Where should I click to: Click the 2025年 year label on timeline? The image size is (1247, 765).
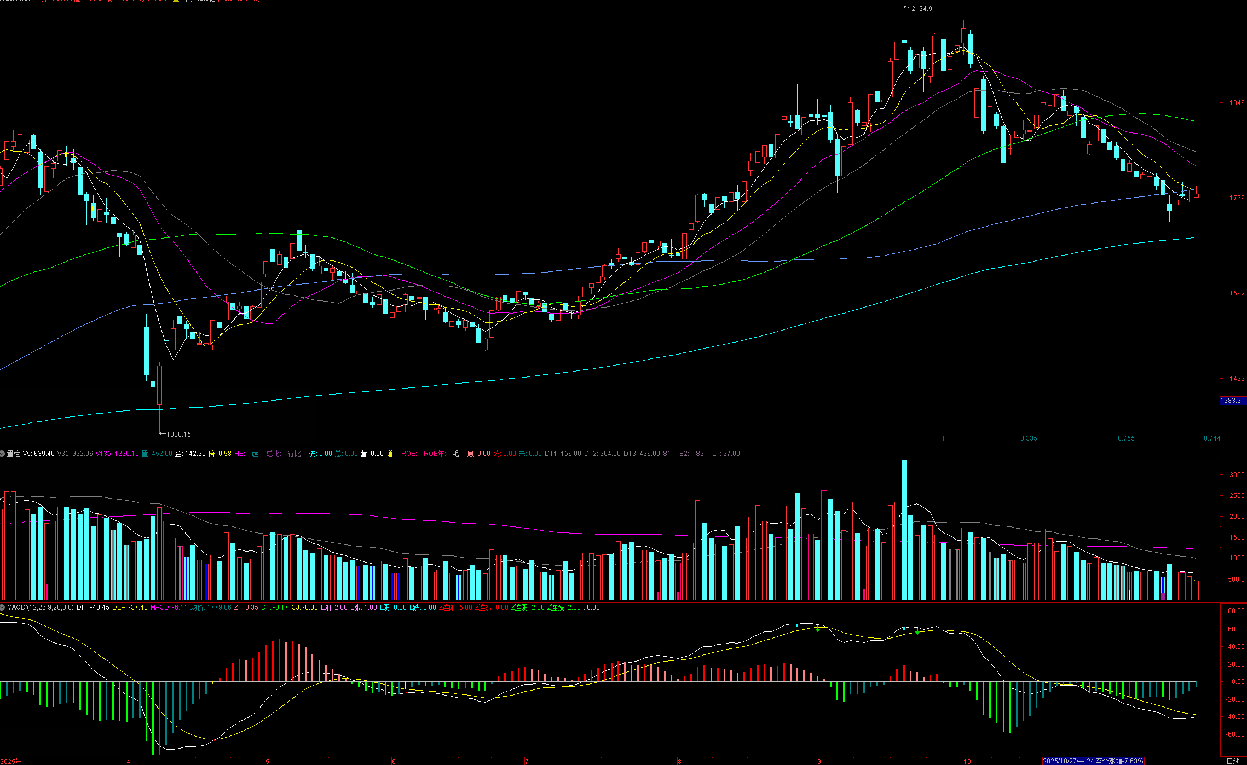point(11,761)
